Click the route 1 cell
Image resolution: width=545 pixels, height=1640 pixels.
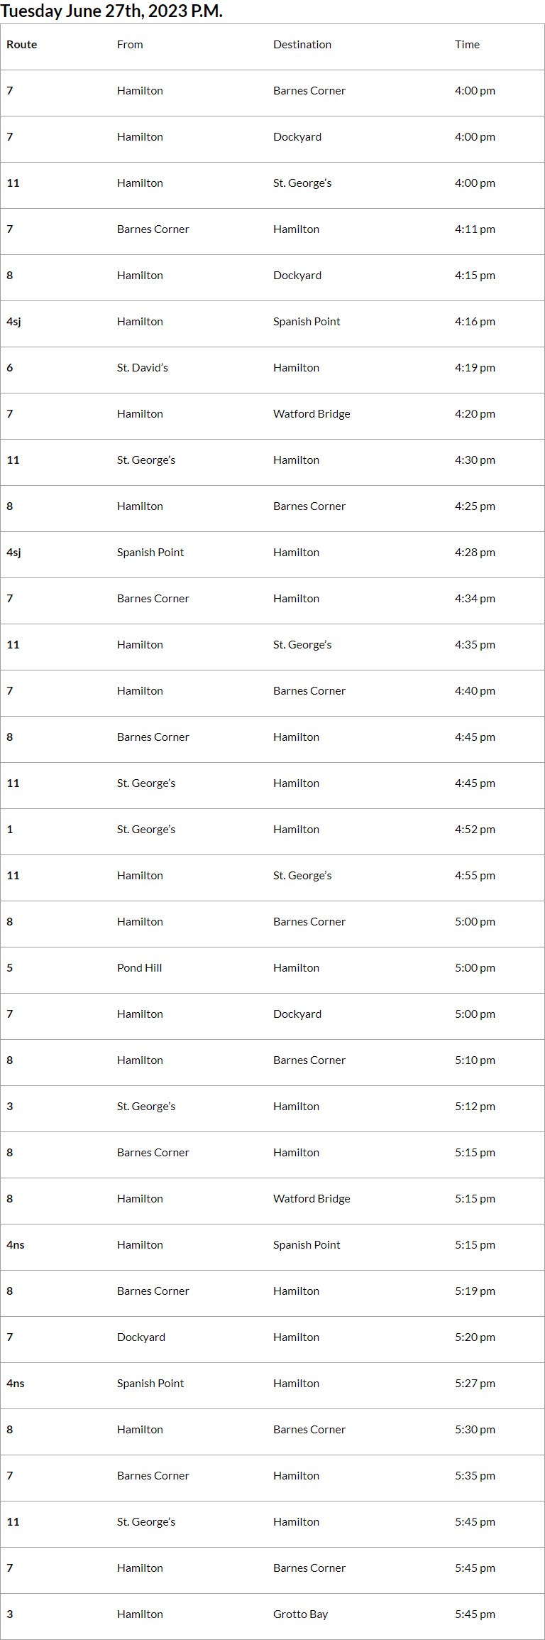pos(10,830)
